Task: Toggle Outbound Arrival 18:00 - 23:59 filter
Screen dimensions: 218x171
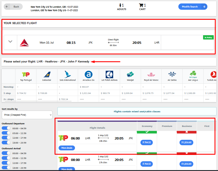Action: [6, 168]
